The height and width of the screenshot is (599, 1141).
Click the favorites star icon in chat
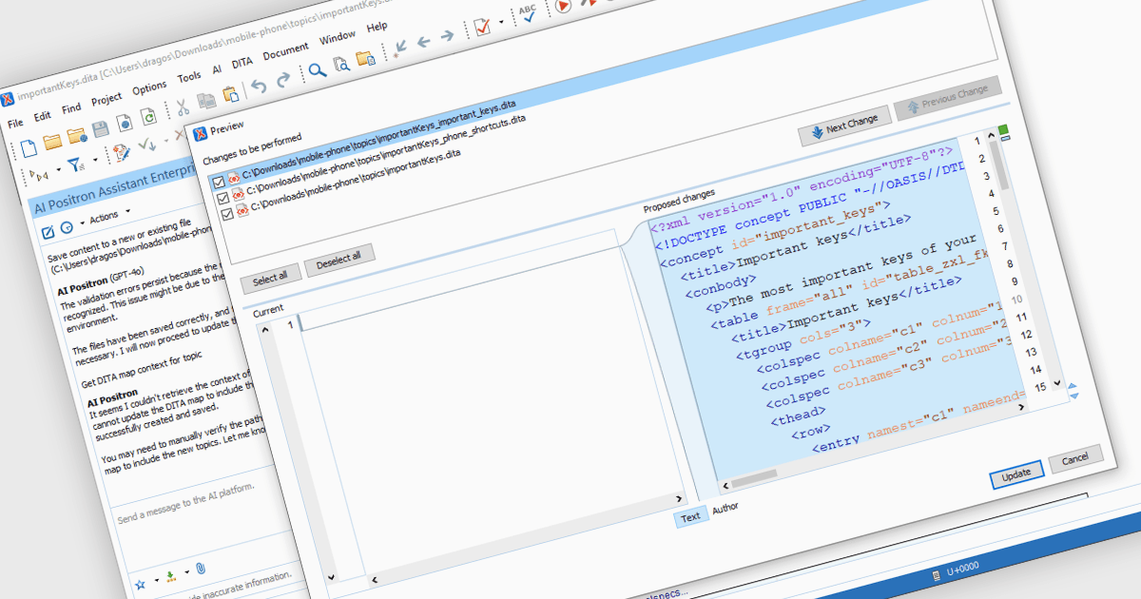(141, 583)
